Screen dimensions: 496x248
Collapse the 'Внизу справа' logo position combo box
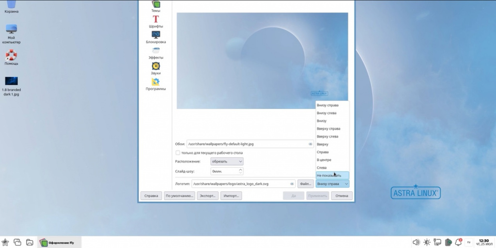coord(332,184)
